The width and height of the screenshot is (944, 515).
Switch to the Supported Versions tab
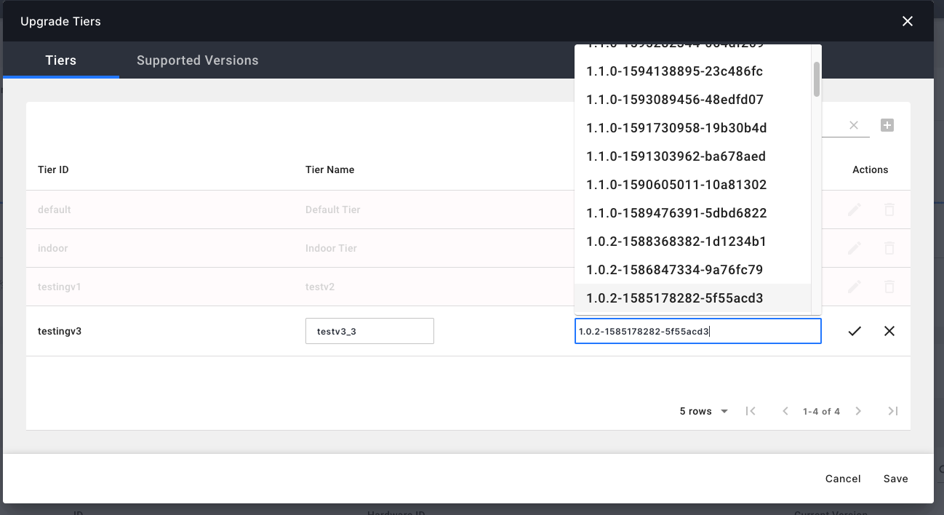tap(197, 60)
